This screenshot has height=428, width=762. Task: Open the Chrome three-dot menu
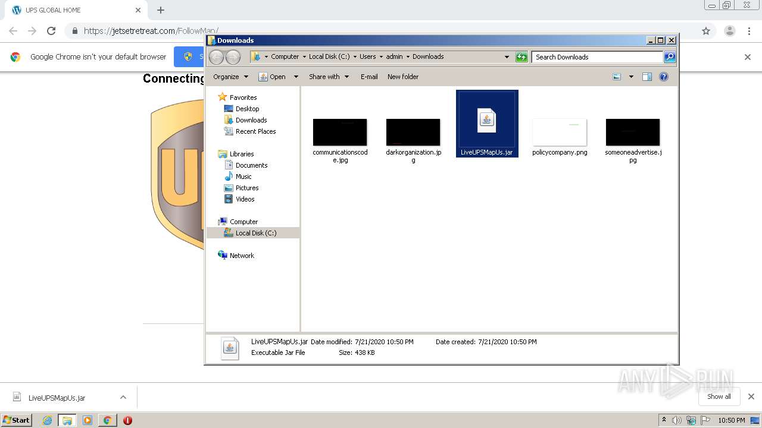point(749,31)
